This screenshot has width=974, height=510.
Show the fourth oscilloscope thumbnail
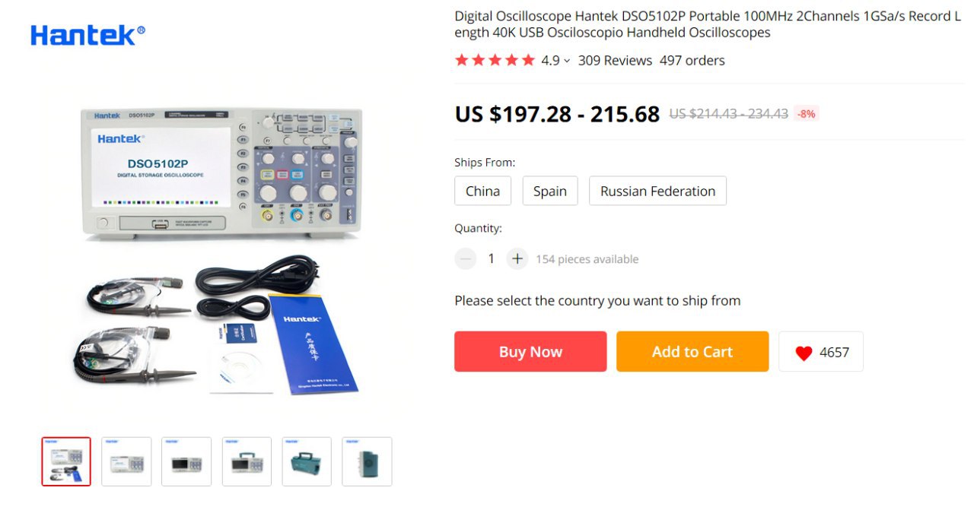click(247, 461)
